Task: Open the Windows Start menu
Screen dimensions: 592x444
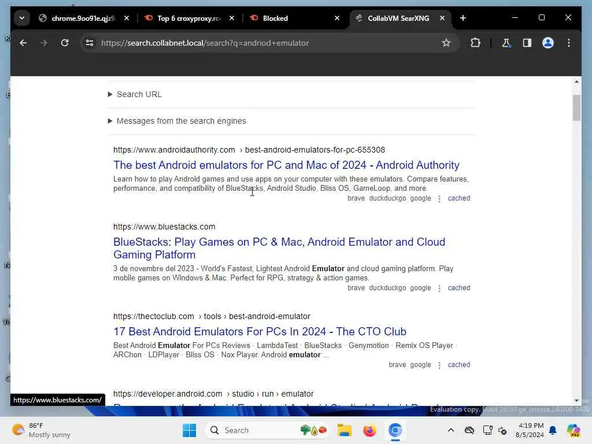Action: point(189,430)
